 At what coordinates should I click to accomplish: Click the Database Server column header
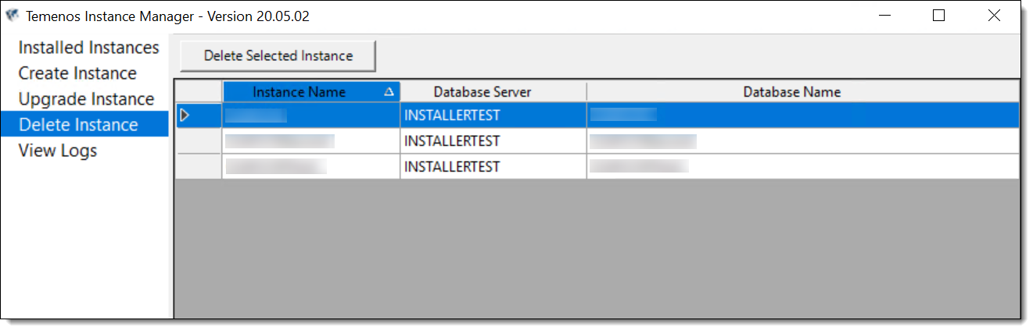click(493, 92)
